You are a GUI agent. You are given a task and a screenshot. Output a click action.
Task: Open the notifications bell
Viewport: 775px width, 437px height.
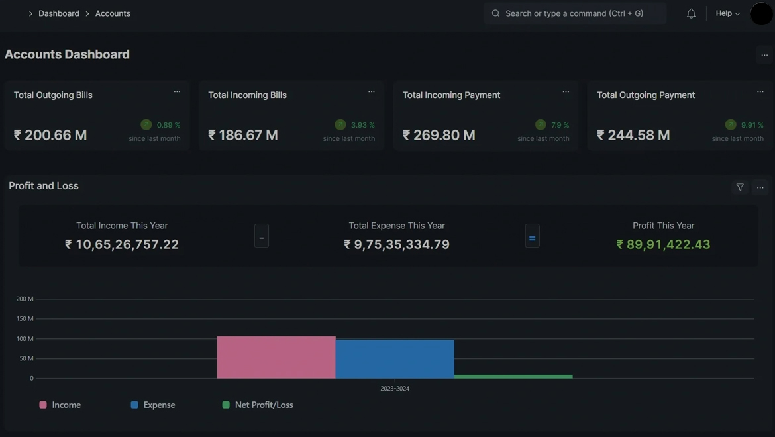(x=691, y=13)
